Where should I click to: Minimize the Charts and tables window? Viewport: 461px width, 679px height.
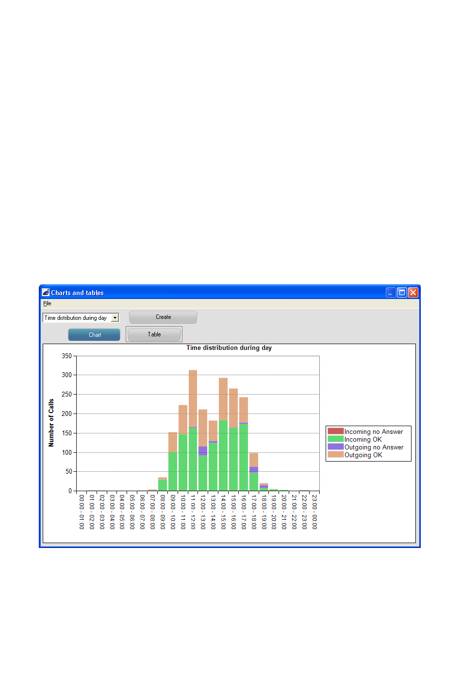coord(391,292)
